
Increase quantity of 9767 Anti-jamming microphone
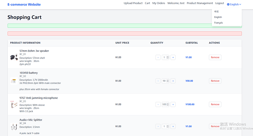(173, 104)
